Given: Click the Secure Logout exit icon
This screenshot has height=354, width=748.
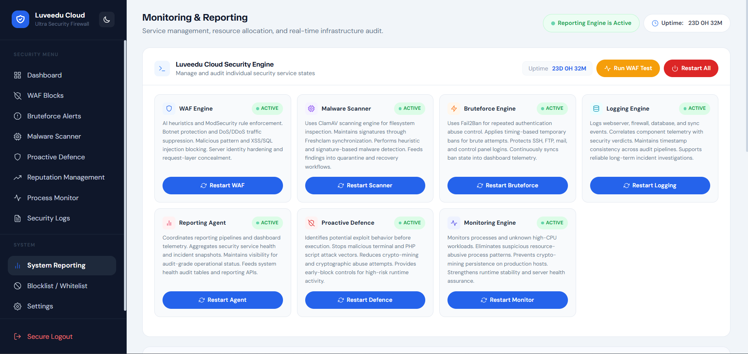Looking at the screenshot, I should click(x=18, y=336).
